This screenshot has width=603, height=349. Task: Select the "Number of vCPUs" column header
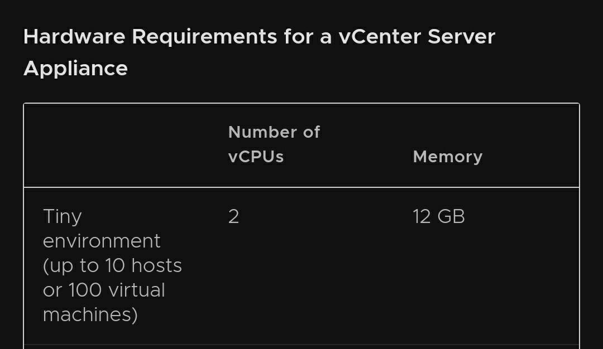click(274, 144)
